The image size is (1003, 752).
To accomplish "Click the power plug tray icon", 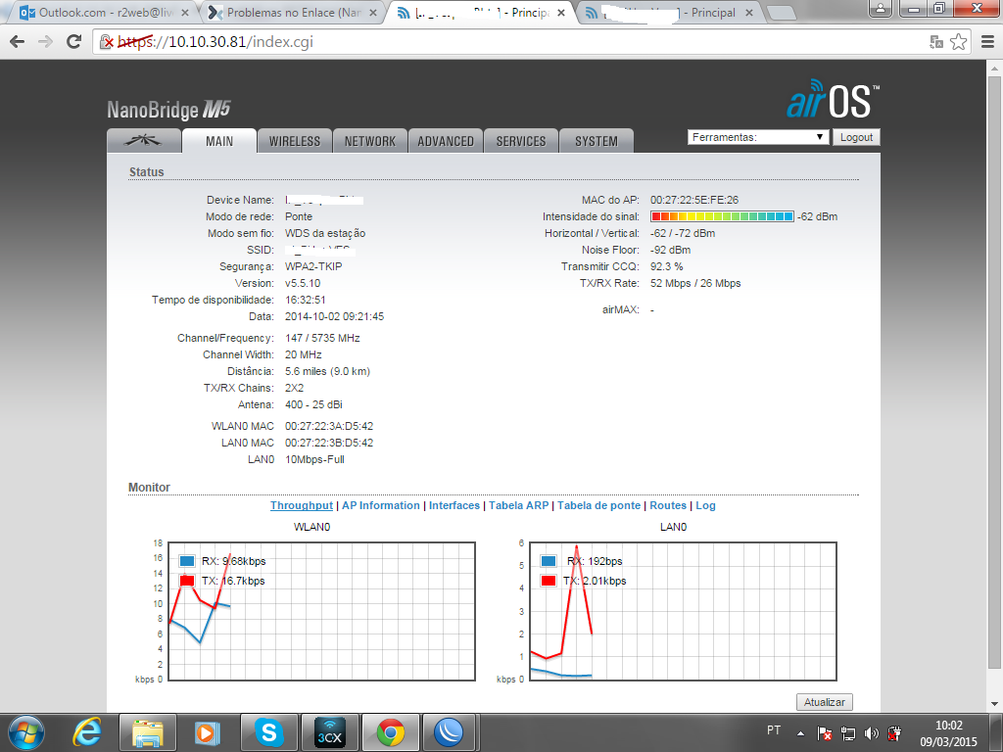I will click(894, 733).
